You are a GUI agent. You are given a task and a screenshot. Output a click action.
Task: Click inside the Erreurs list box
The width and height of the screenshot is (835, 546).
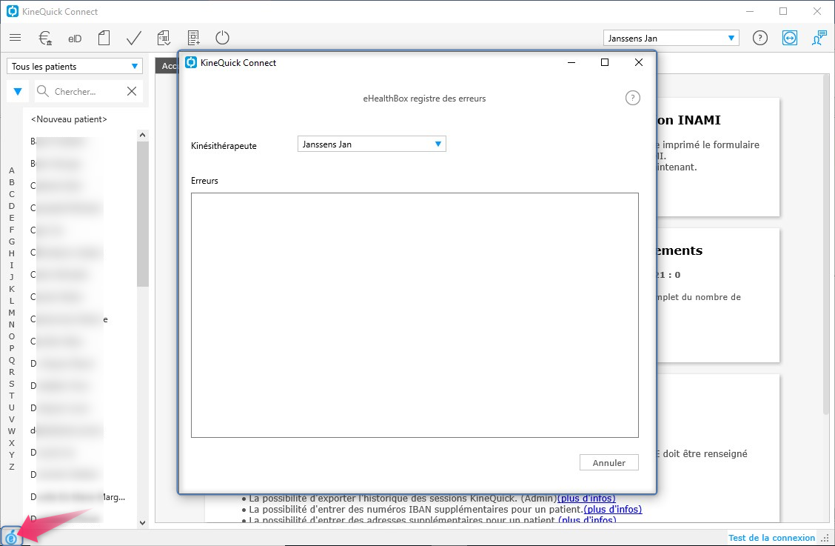coord(415,315)
